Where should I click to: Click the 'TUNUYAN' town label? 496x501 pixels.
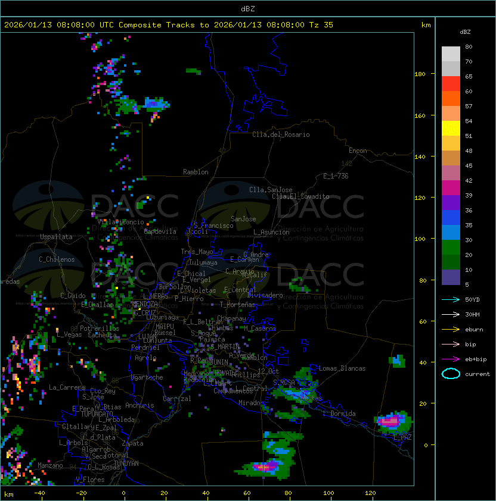pyautogui.click(x=126, y=464)
